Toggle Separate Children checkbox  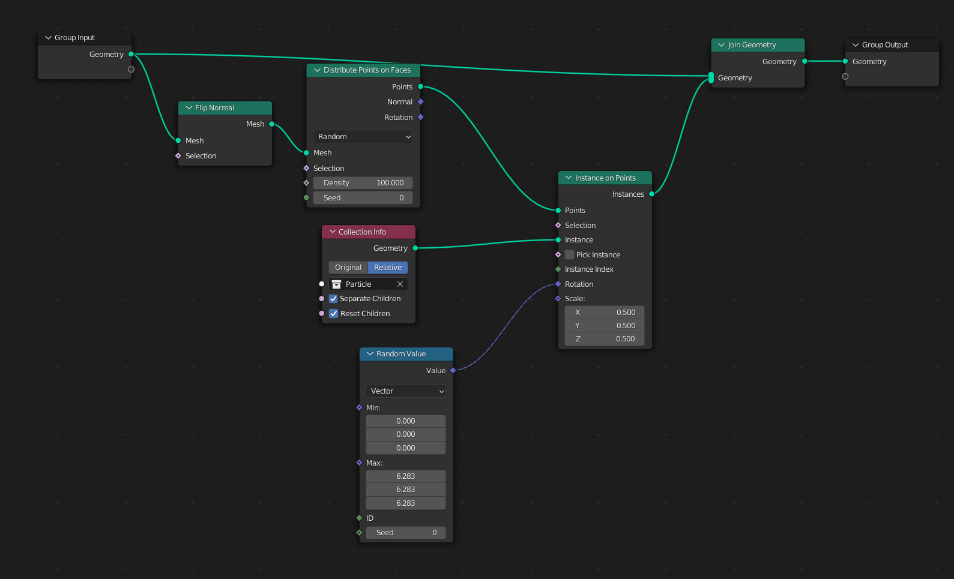(x=333, y=299)
